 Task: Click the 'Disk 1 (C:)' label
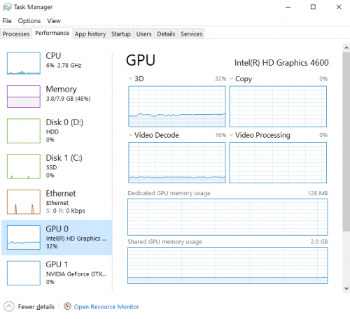tap(64, 158)
